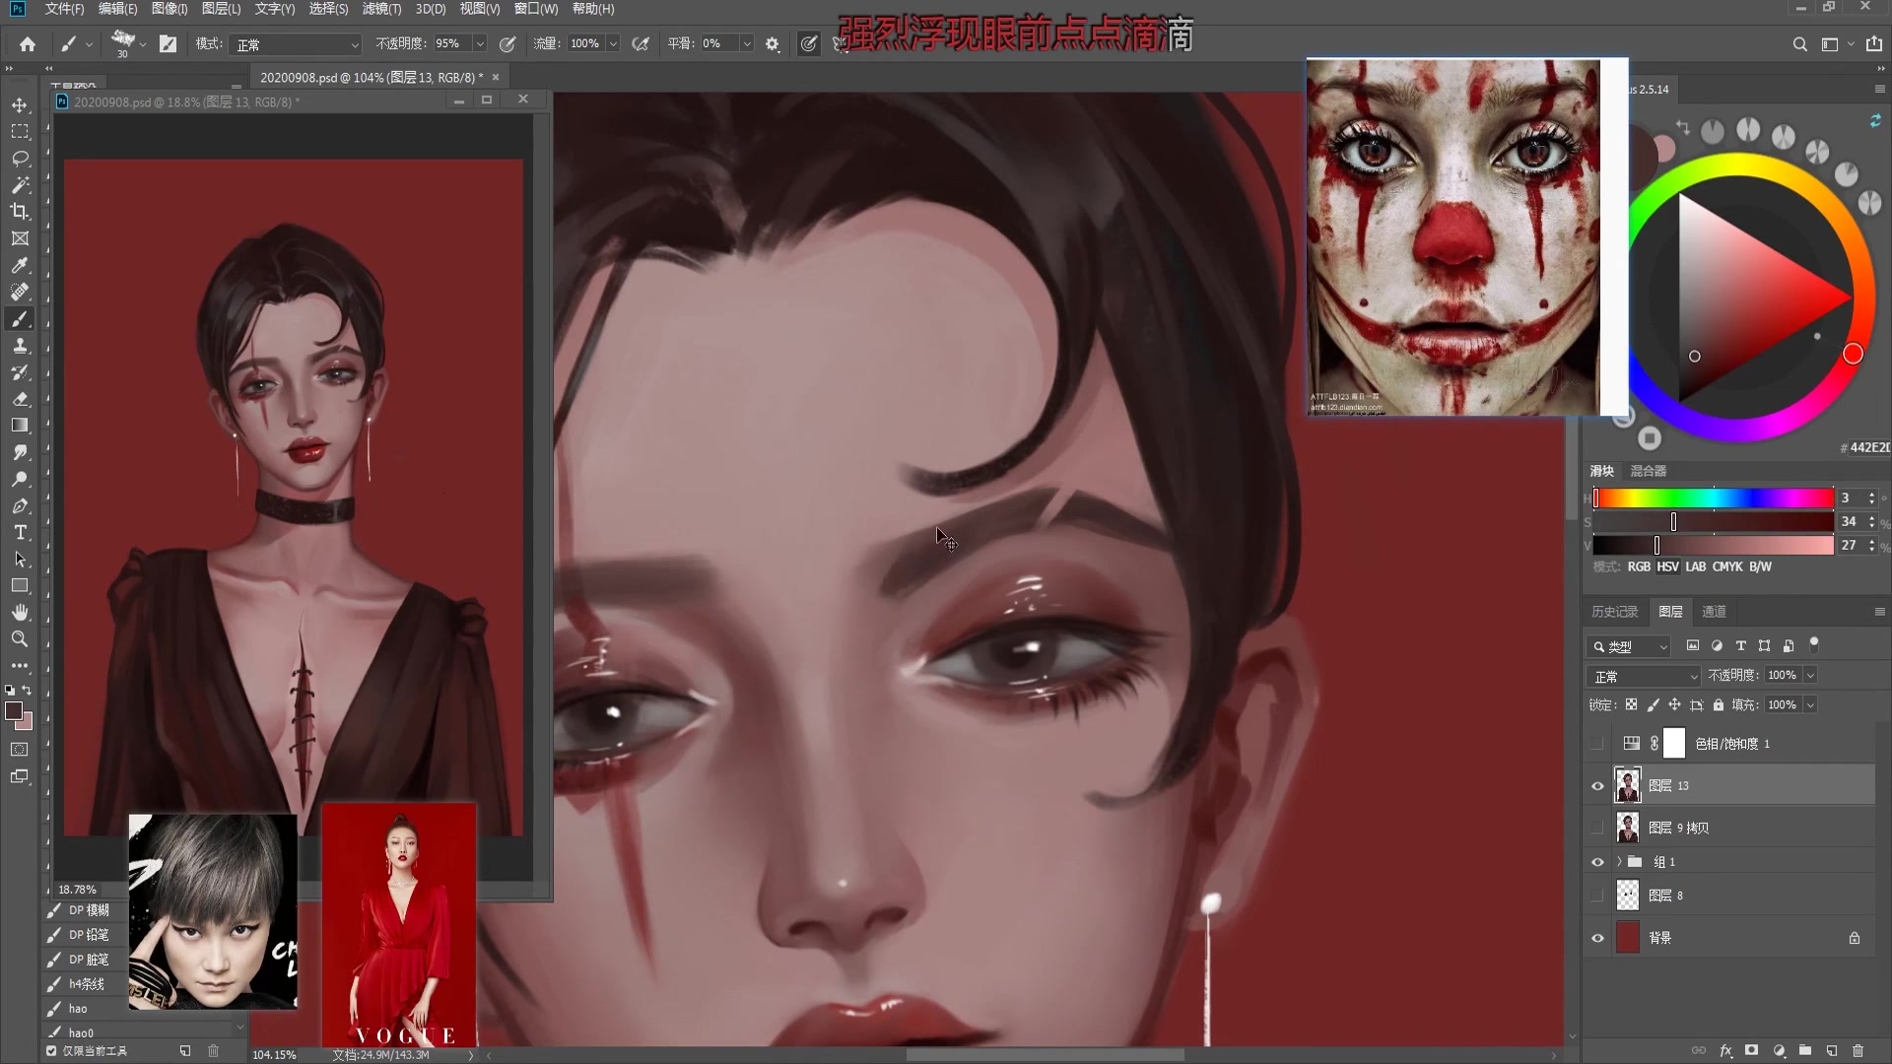
Task: Select the Eraser tool
Action: (x=20, y=399)
